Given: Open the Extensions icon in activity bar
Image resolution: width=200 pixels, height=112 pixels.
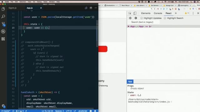Looking at the screenshot, I should pyautogui.click(x=3, y=39).
